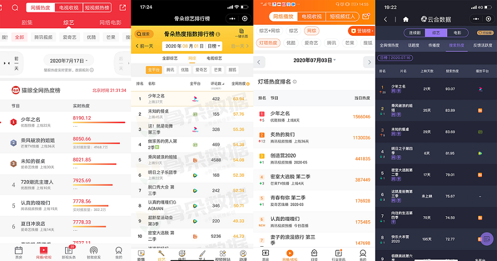The height and width of the screenshot is (261, 497).
Task: Open 灯塔 lighthouse icon in the Dengta bottom bar
Action: pyautogui.click(x=314, y=255)
